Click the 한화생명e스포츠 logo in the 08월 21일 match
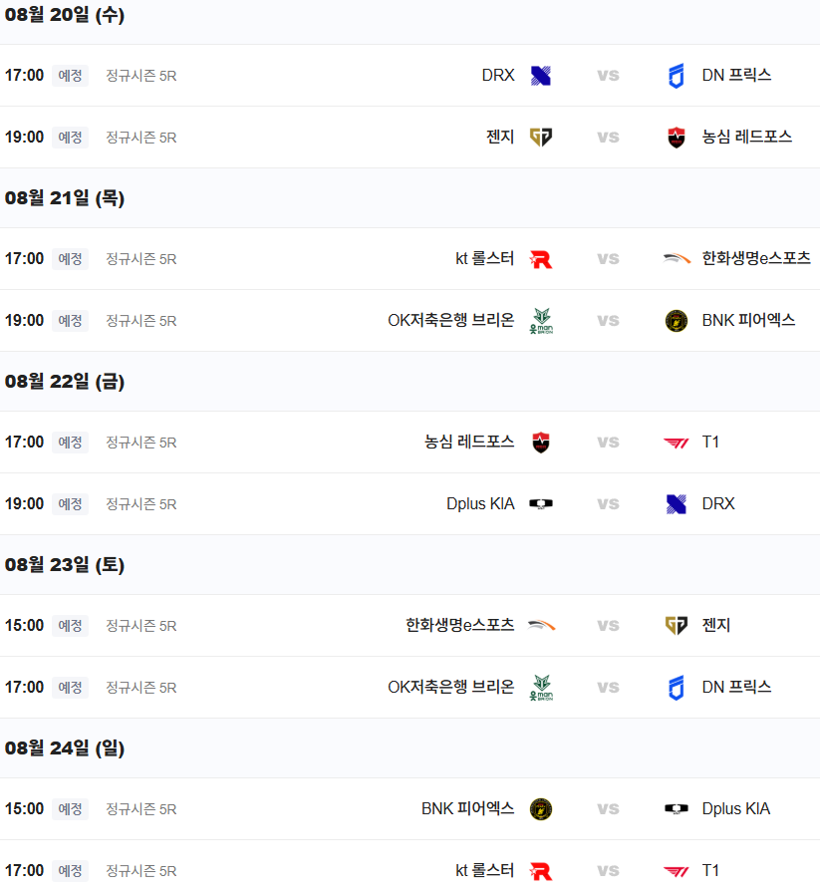Screen dimensions: 820x895 pos(677,259)
